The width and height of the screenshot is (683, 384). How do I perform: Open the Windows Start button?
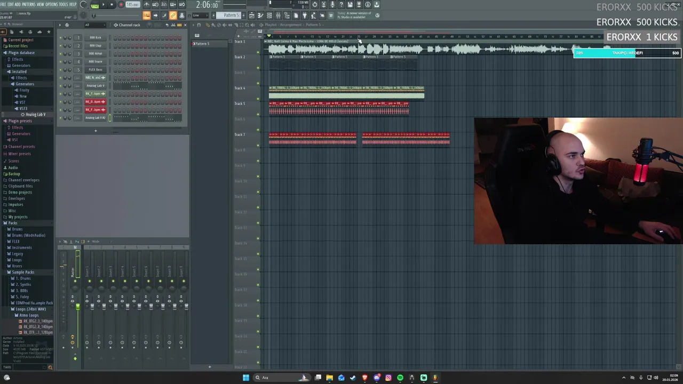(x=246, y=378)
